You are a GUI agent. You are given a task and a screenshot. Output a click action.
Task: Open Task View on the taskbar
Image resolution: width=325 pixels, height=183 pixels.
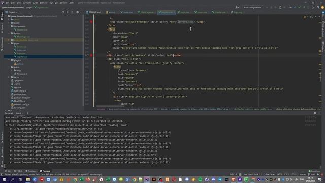(20, 179)
